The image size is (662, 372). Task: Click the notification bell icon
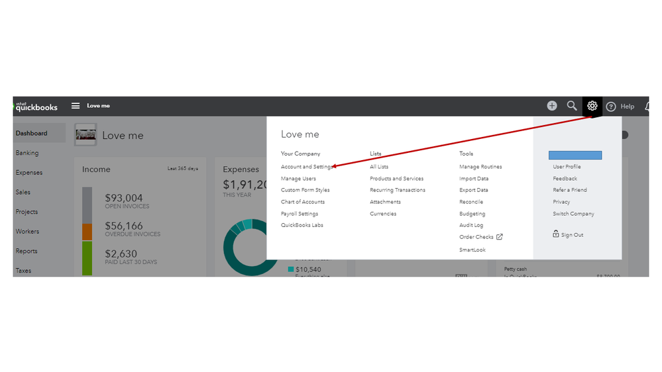click(647, 107)
